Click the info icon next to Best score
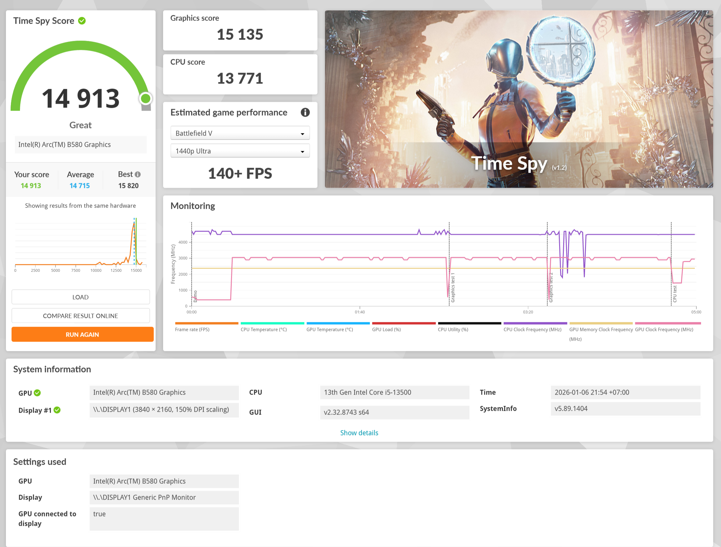 [x=138, y=175]
